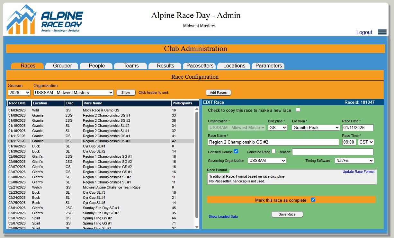
Task: Open the disabled Organization dropdown in edit form
Action: coord(237,128)
